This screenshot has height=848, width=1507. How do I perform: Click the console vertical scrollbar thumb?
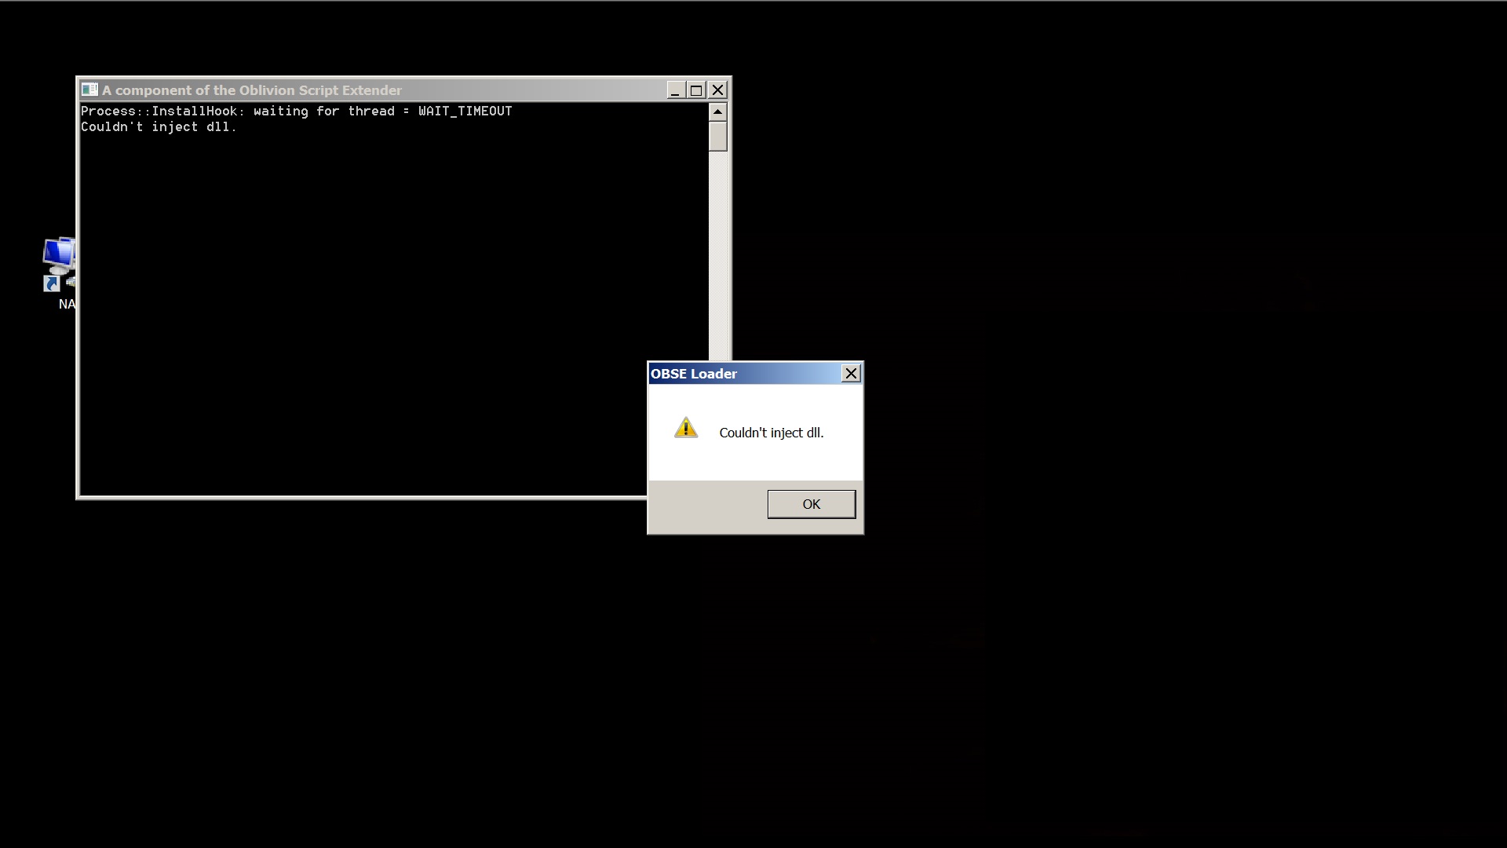[x=717, y=136]
